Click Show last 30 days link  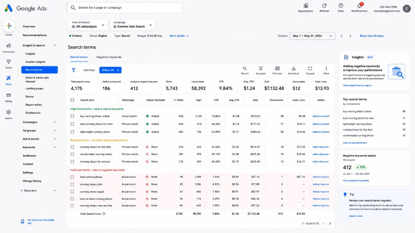point(372,36)
